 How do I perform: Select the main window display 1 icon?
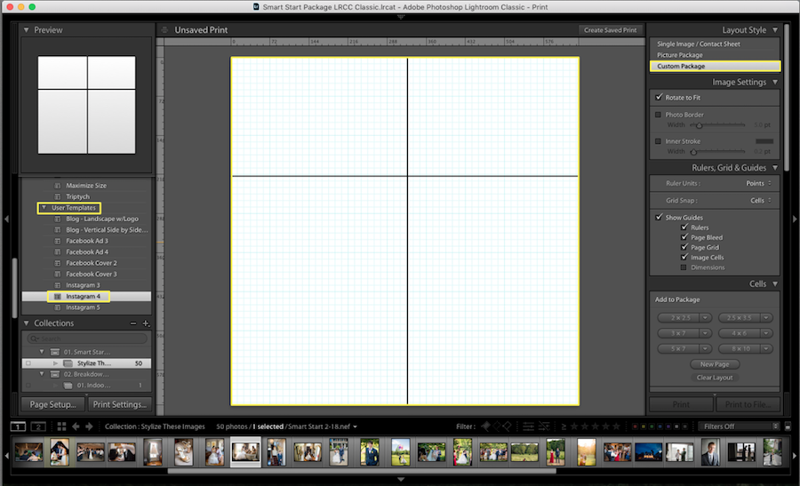[x=19, y=426]
